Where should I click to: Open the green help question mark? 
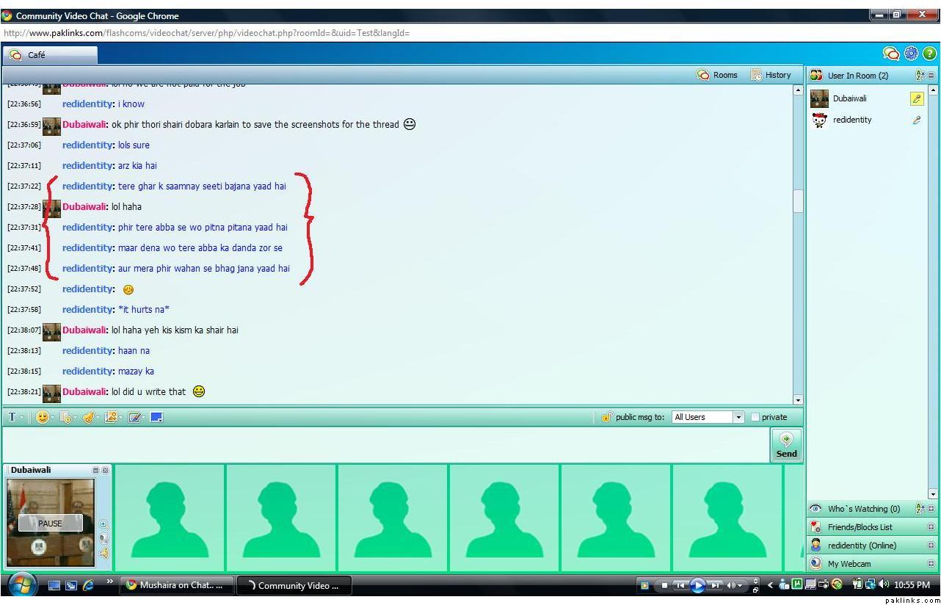click(929, 54)
